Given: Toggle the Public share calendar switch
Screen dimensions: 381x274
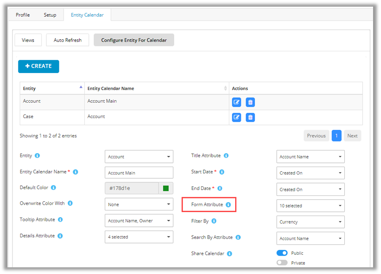Looking at the screenshot, I should 282,253.
